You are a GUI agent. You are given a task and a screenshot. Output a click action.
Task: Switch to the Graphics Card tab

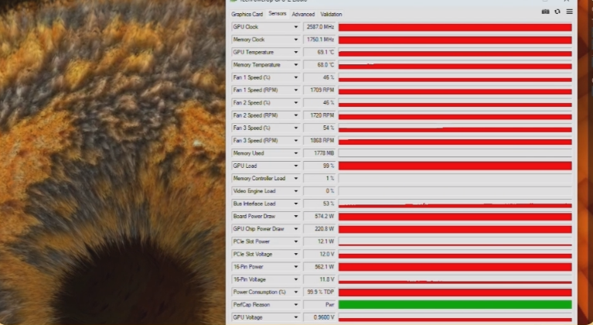pos(247,14)
